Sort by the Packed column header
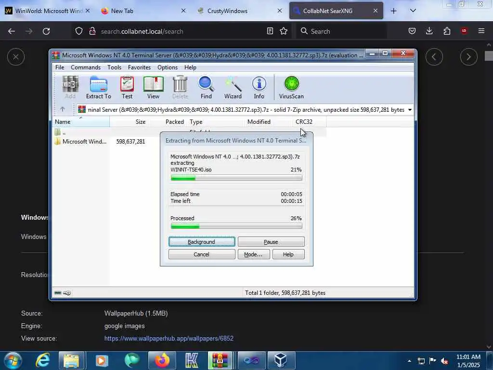Viewport: 493px width, 370px height. coord(167,122)
